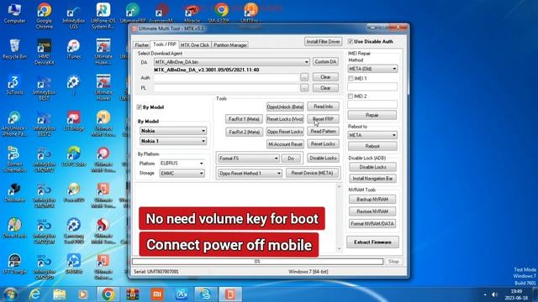Click the Reset Device (META) button
538x302 pixels.
pyautogui.click(x=312, y=174)
